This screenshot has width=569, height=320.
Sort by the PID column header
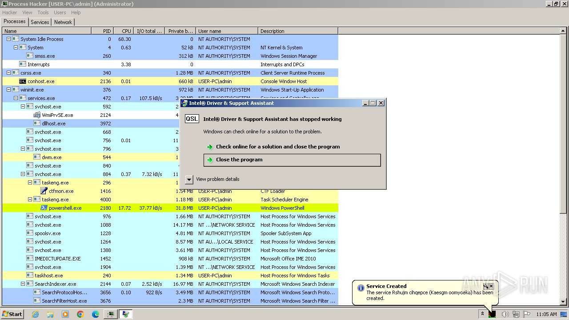102,31
